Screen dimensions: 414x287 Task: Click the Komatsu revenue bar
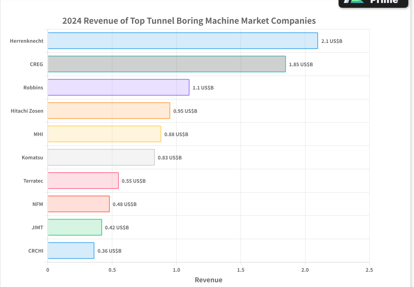pos(100,157)
